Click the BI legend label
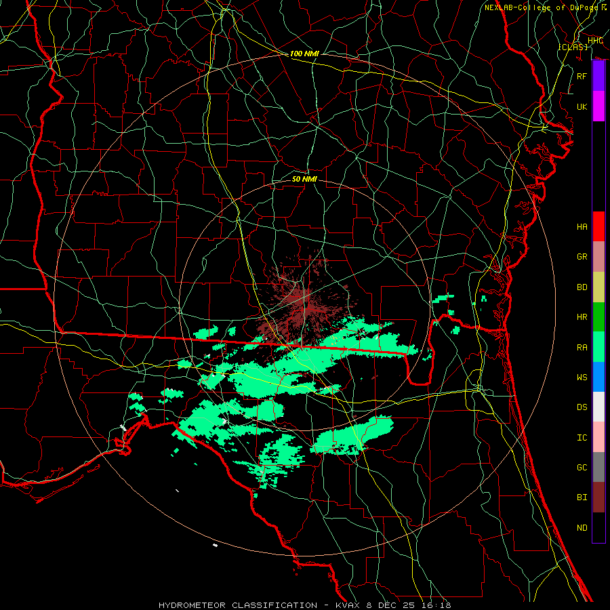This screenshot has width=610, height=610. pos(582,497)
